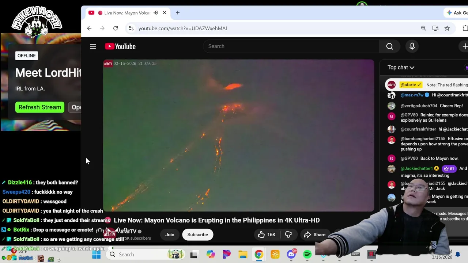Open Chrome extensions puzzle icon
The height and width of the screenshot is (263, 468).
tap(465, 28)
